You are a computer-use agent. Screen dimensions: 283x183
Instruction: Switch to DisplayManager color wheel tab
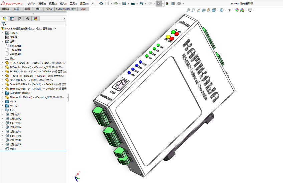tap(36, 19)
